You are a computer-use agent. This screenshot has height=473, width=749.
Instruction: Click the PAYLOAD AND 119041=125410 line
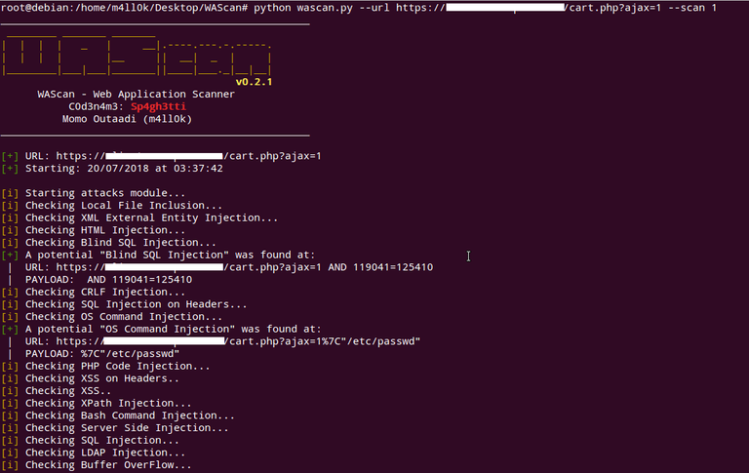(108, 280)
